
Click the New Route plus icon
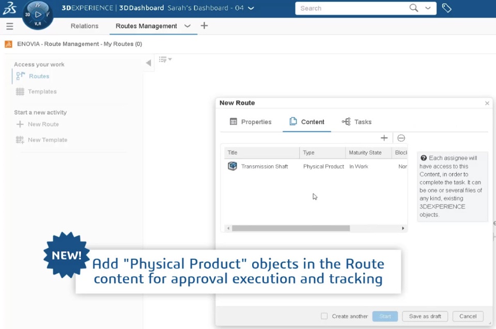pyautogui.click(x=20, y=124)
